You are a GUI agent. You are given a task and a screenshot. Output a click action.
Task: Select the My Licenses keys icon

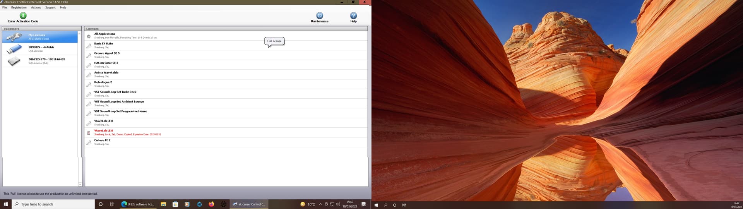14,37
